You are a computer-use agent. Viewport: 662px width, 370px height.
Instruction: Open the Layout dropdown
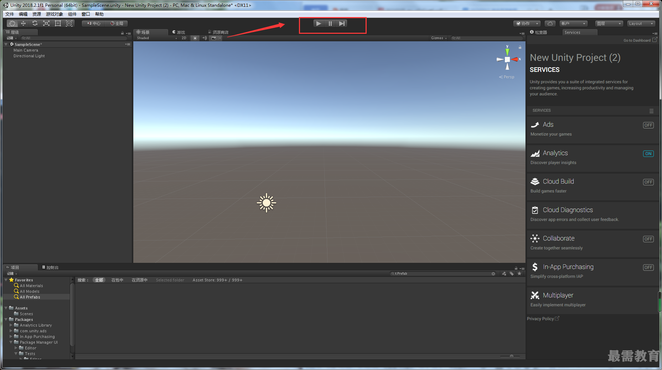[x=641, y=23]
